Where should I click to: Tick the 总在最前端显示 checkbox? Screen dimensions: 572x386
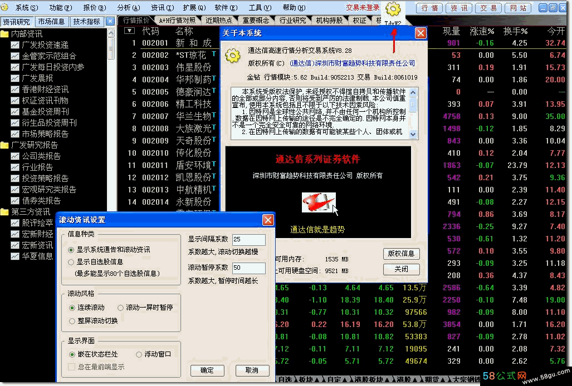(72, 367)
